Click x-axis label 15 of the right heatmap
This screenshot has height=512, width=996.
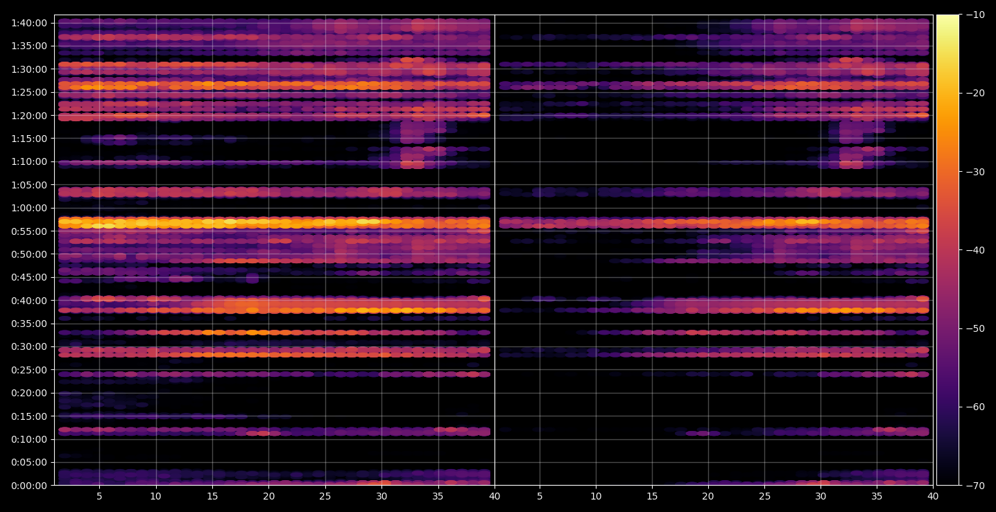point(651,496)
